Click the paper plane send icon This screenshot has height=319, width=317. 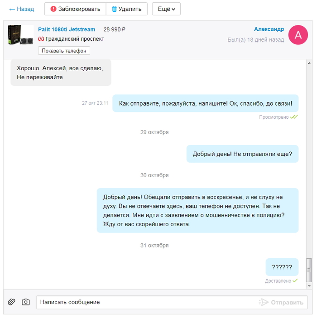264,302
